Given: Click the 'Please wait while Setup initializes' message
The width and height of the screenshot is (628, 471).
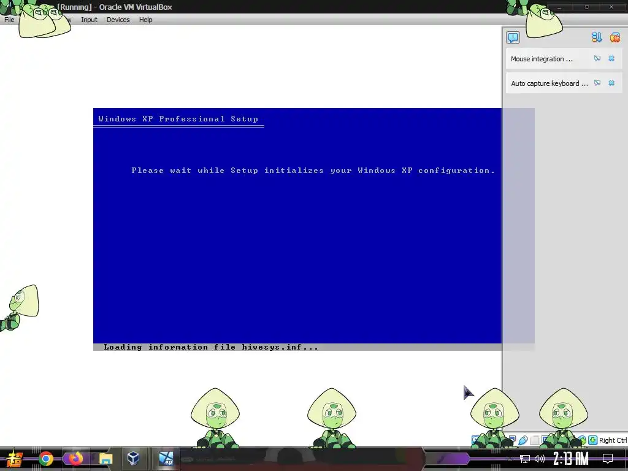Looking at the screenshot, I should point(313,170).
